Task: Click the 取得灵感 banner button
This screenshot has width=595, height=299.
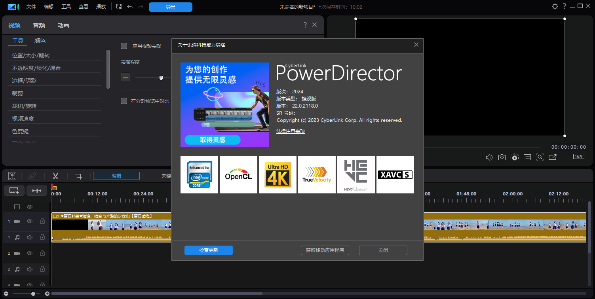Action: [x=213, y=140]
